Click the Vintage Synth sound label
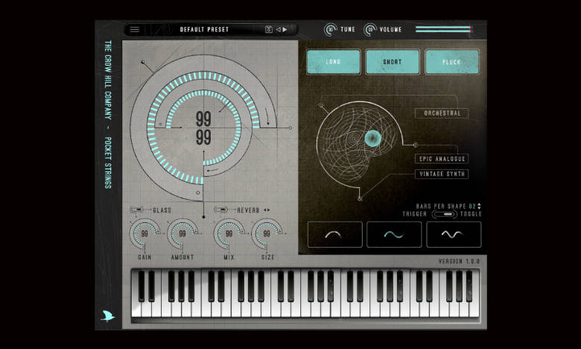This screenshot has width=581, height=349. pos(442,174)
